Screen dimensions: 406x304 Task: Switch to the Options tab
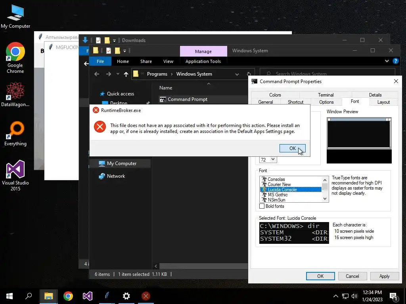(326, 102)
